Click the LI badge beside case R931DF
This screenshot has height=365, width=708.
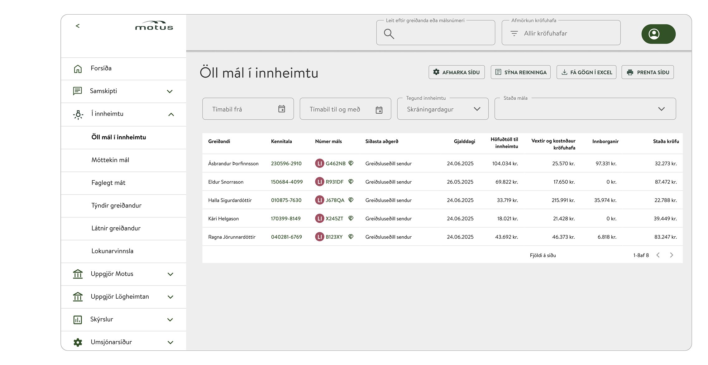pos(319,182)
